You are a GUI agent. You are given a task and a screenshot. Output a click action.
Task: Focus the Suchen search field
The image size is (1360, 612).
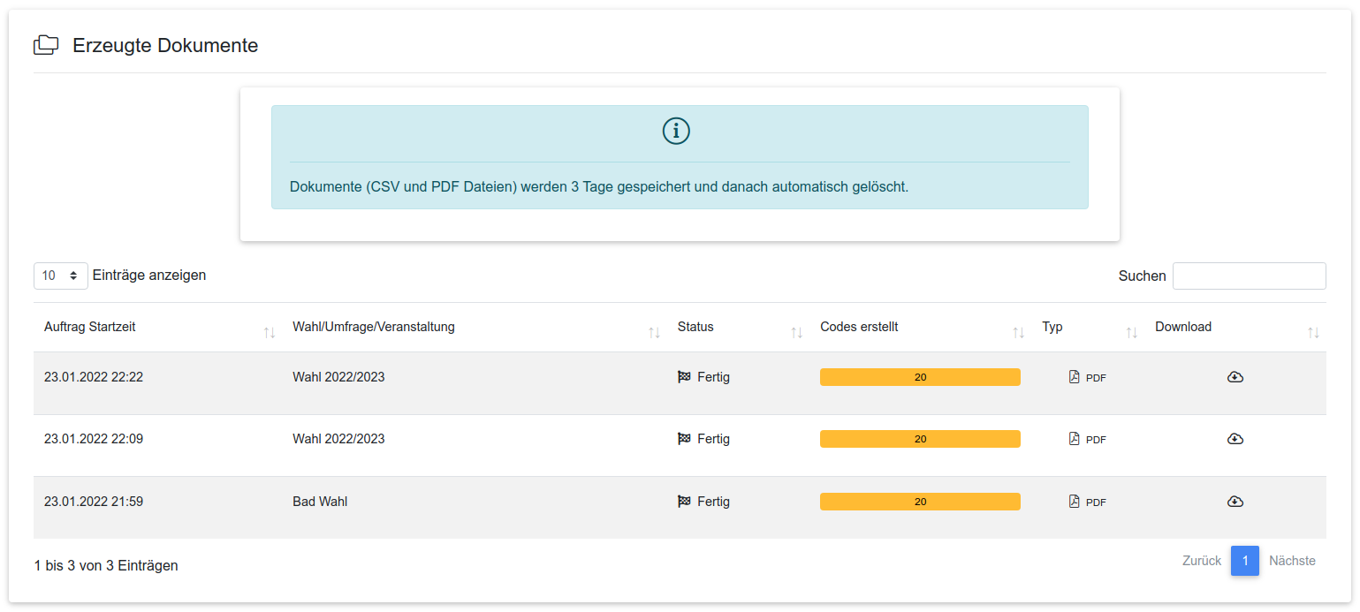[1249, 276]
